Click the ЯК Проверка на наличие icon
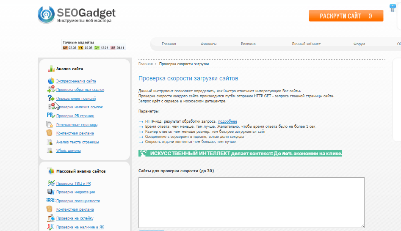This screenshot has width=401, height=231. pyautogui.click(x=50, y=227)
